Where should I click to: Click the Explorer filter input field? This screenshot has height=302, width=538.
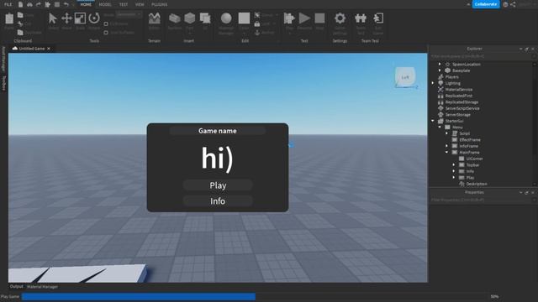pos(481,56)
